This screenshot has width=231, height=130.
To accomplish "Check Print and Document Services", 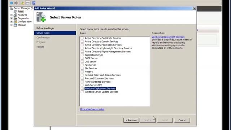I will click(x=82, y=78).
